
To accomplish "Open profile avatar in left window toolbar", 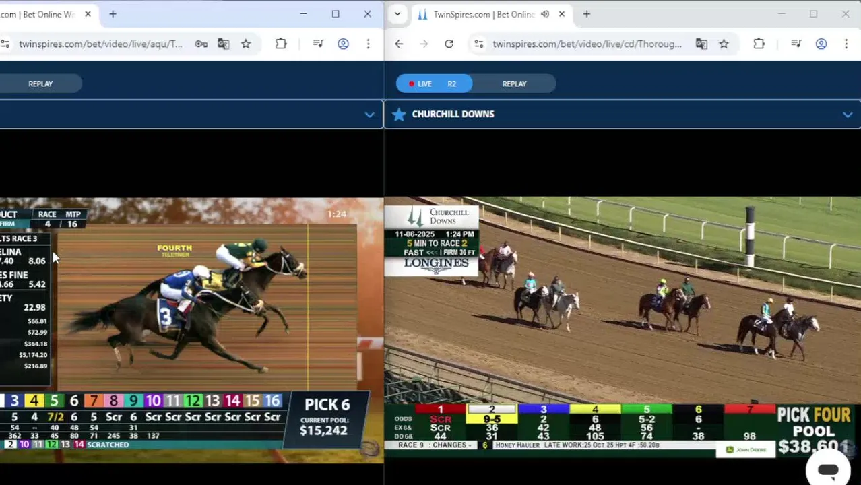I will pyautogui.click(x=343, y=44).
